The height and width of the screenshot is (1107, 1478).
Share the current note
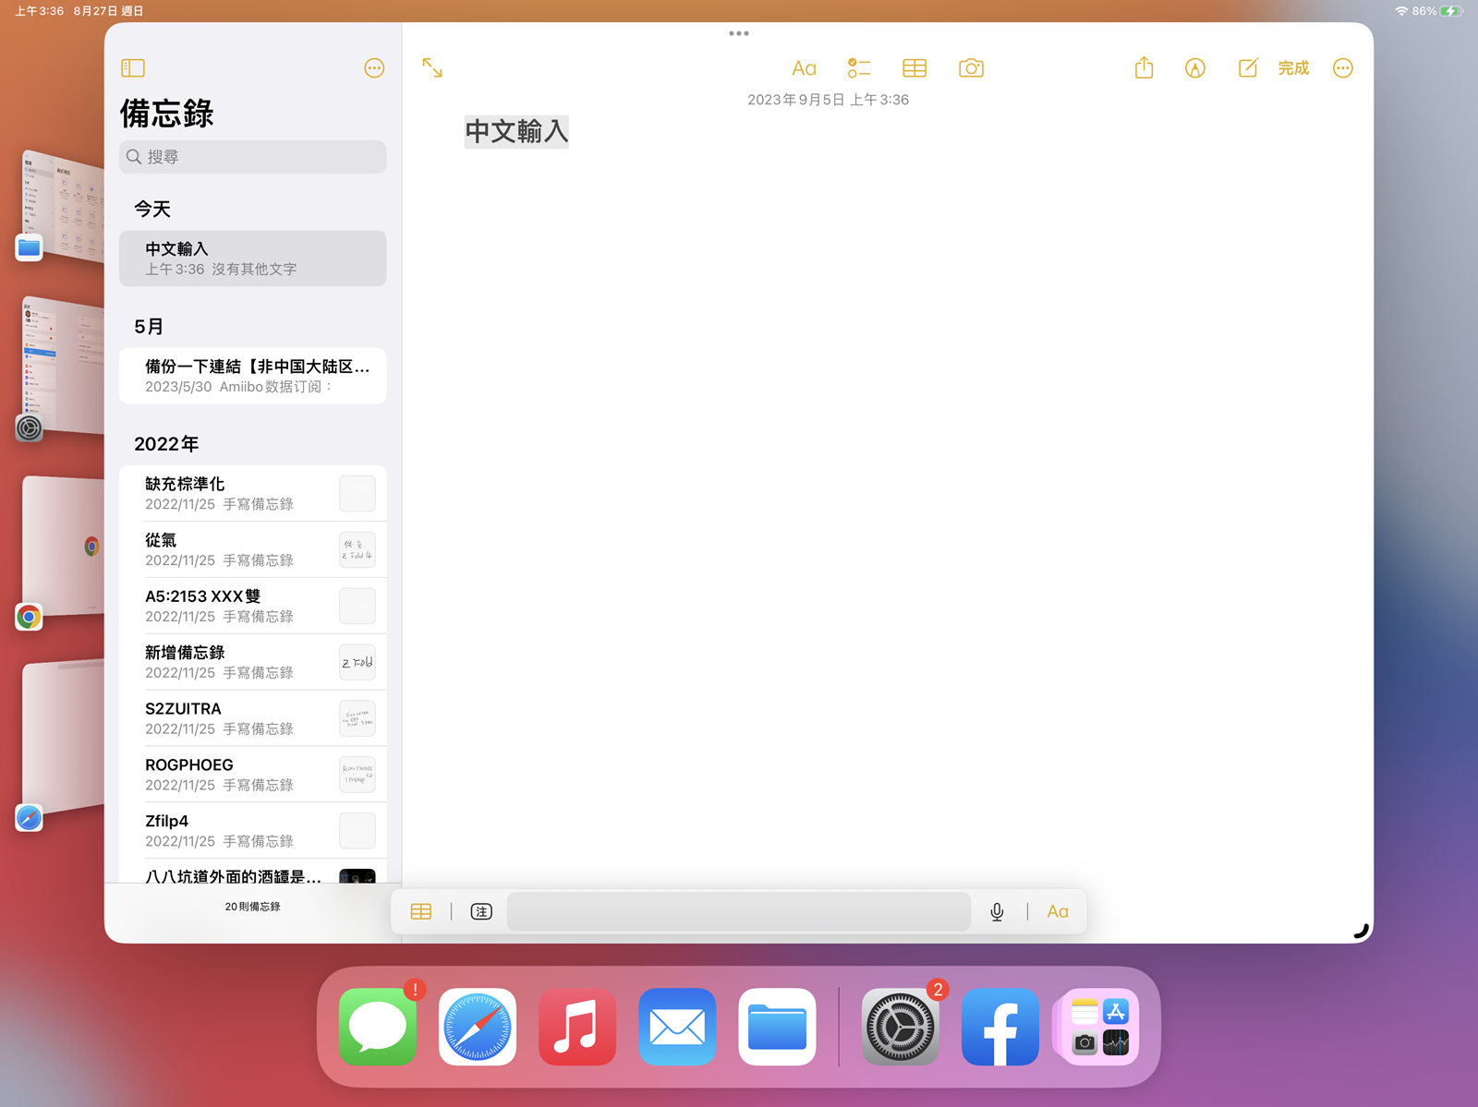(1144, 68)
